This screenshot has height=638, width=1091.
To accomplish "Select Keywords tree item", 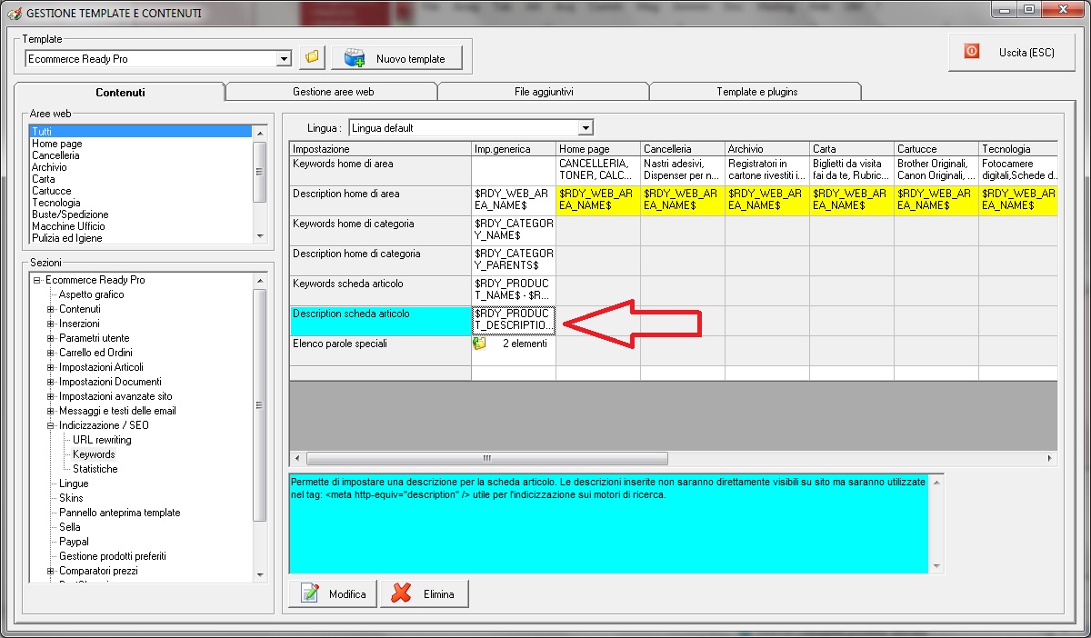I will coord(94,454).
